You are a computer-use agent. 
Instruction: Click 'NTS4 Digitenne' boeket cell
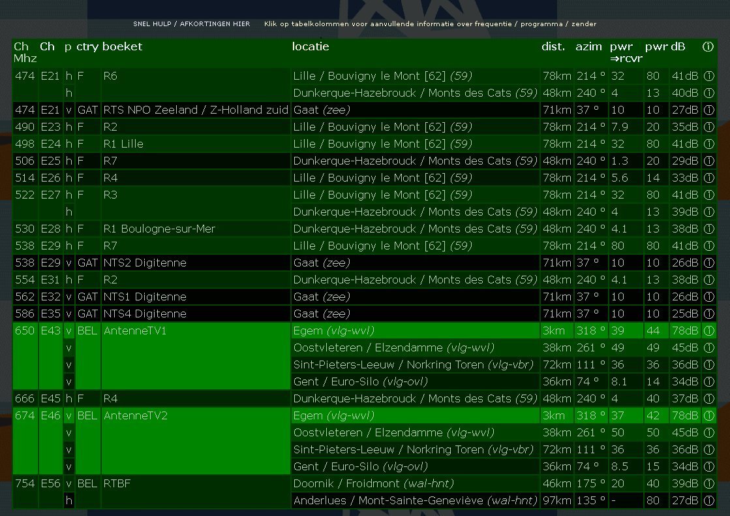(196, 314)
